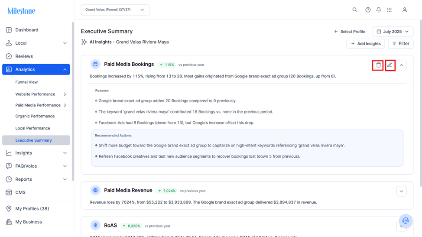Open the apps grid icon
Screen dimensions: 422x237
390,10
